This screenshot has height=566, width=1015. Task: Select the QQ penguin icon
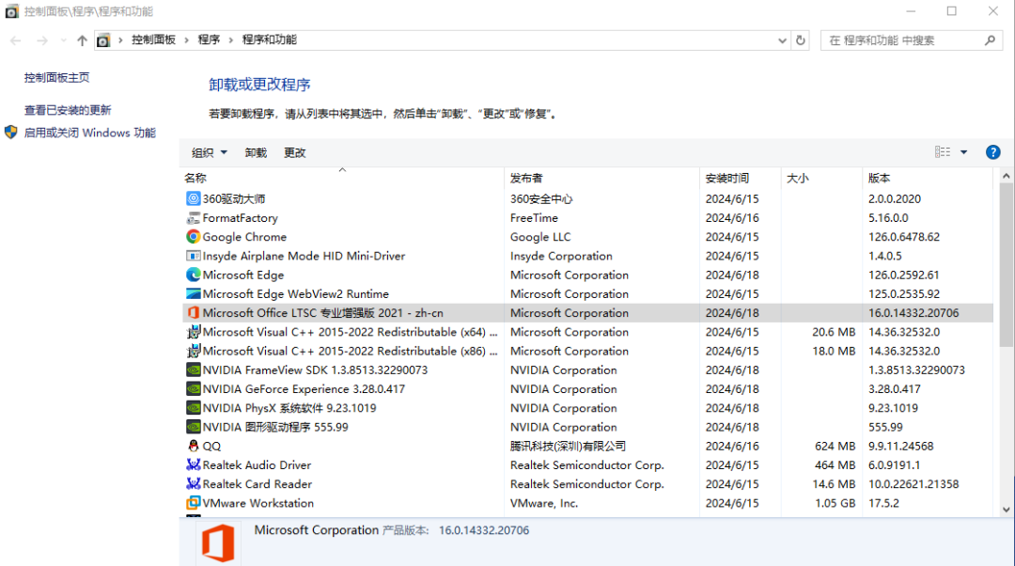tap(193, 447)
